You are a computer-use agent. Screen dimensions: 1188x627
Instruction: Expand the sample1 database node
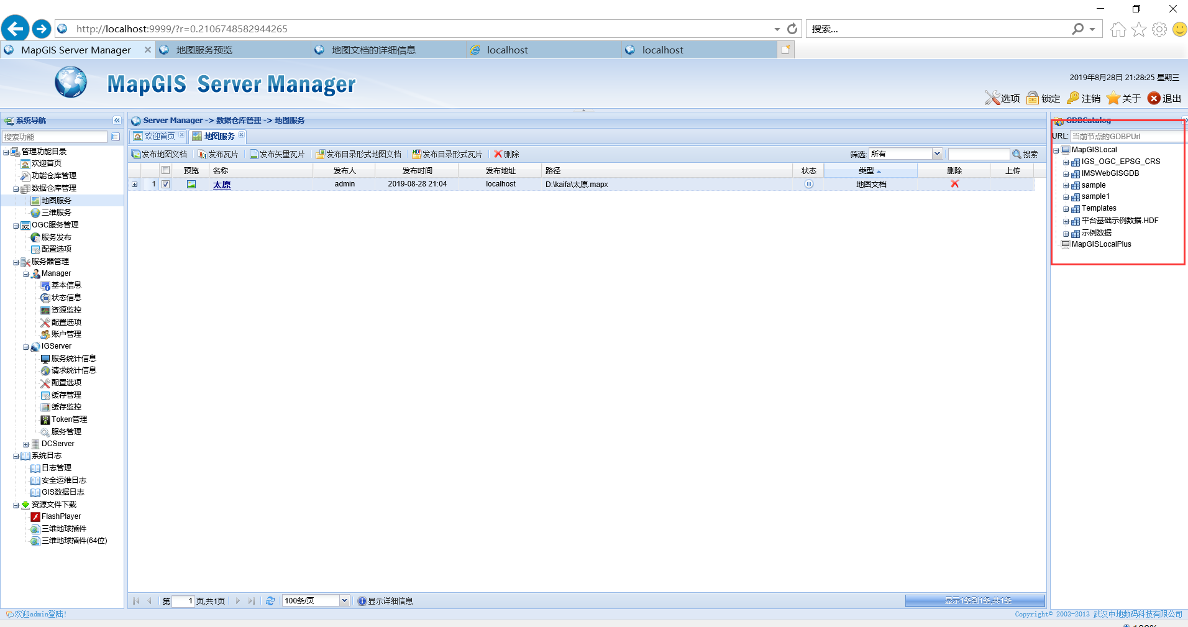tap(1066, 198)
